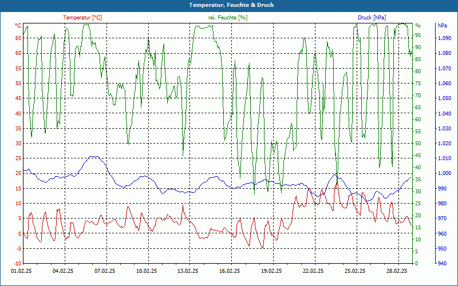Click pressure axis value 1.090
Viewport: 458px width, 286px height.
[444, 38]
